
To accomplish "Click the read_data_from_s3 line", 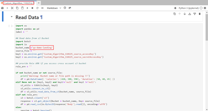I will click(56, 91).
